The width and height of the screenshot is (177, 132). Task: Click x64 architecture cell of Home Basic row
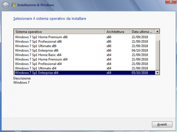point(109,55)
